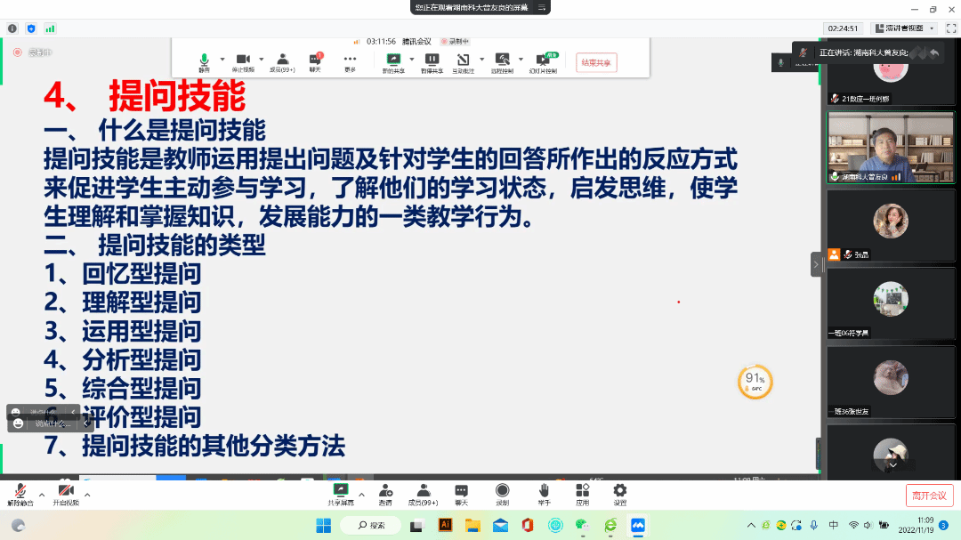Expand the arrow beside 共享屏幕
This screenshot has height=540, width=961.
[360, 494]
